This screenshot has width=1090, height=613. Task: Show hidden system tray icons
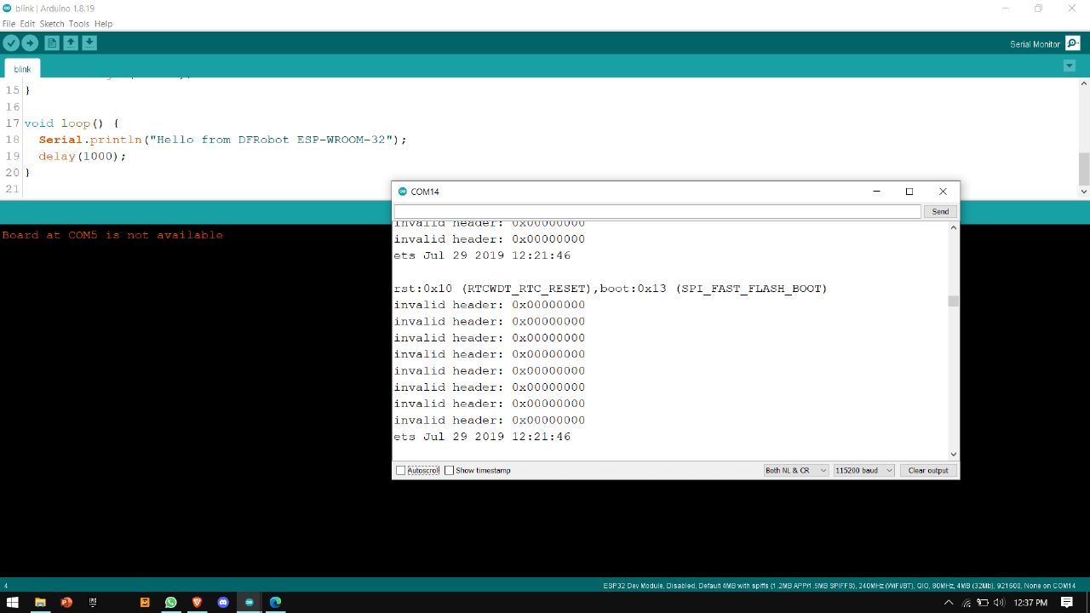[x=949, y=603]
